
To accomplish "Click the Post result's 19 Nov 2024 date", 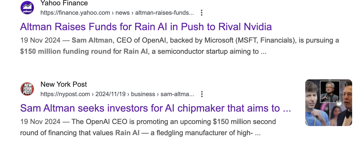I will point(40,122).
